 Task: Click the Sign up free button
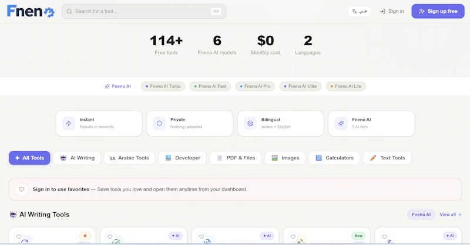coord(438,11)
